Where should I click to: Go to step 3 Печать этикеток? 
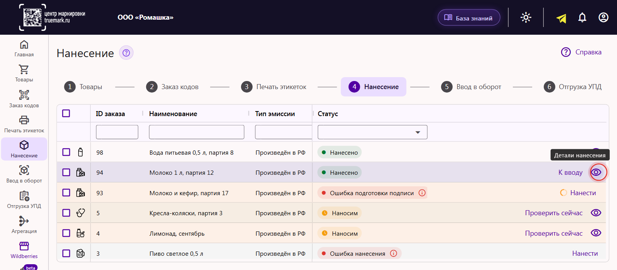[274, 87]
